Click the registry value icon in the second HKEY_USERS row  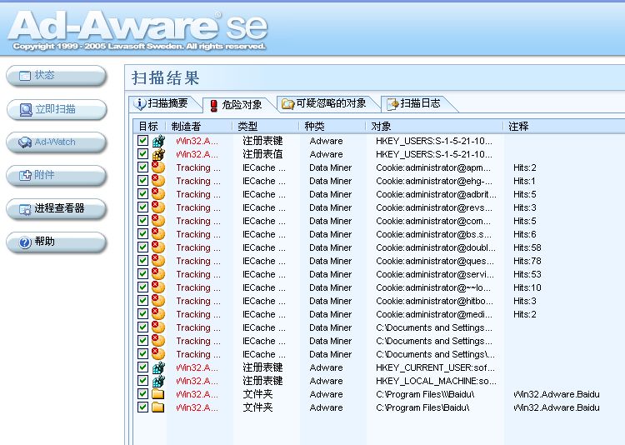click(158, 154)
